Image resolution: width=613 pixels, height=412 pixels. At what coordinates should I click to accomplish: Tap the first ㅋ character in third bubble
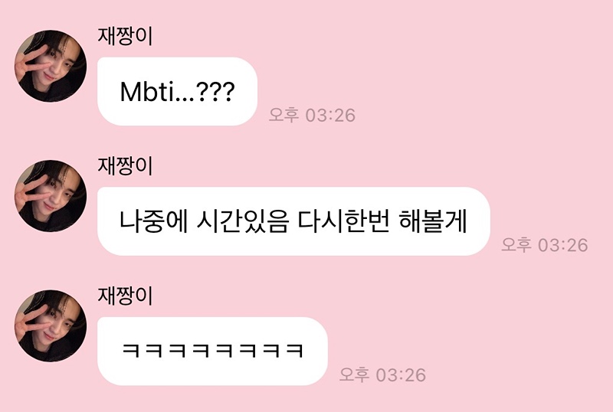(131, 351)
